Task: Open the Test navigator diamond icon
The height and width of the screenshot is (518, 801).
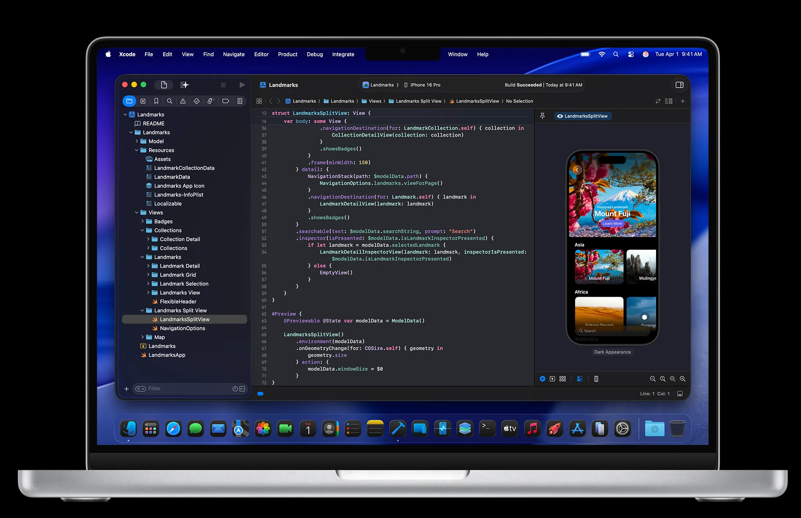Action: [197, 101]
